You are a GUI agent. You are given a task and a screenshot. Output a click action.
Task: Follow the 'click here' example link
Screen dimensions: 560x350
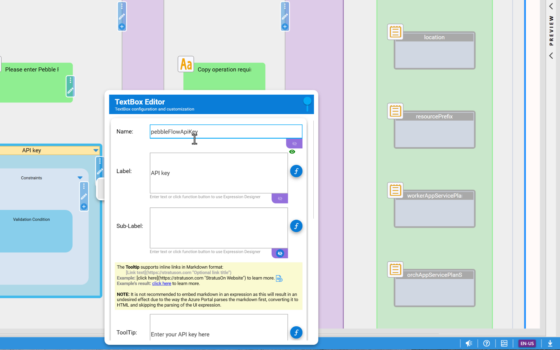[x=161, y=284]
